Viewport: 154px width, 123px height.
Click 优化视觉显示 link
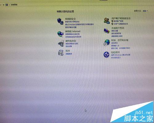116,58
